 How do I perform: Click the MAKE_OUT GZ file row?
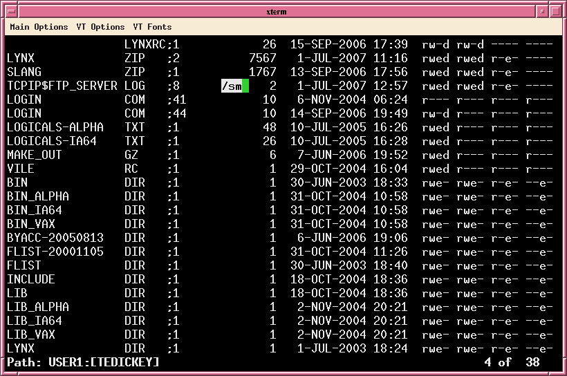coord(35,155)
